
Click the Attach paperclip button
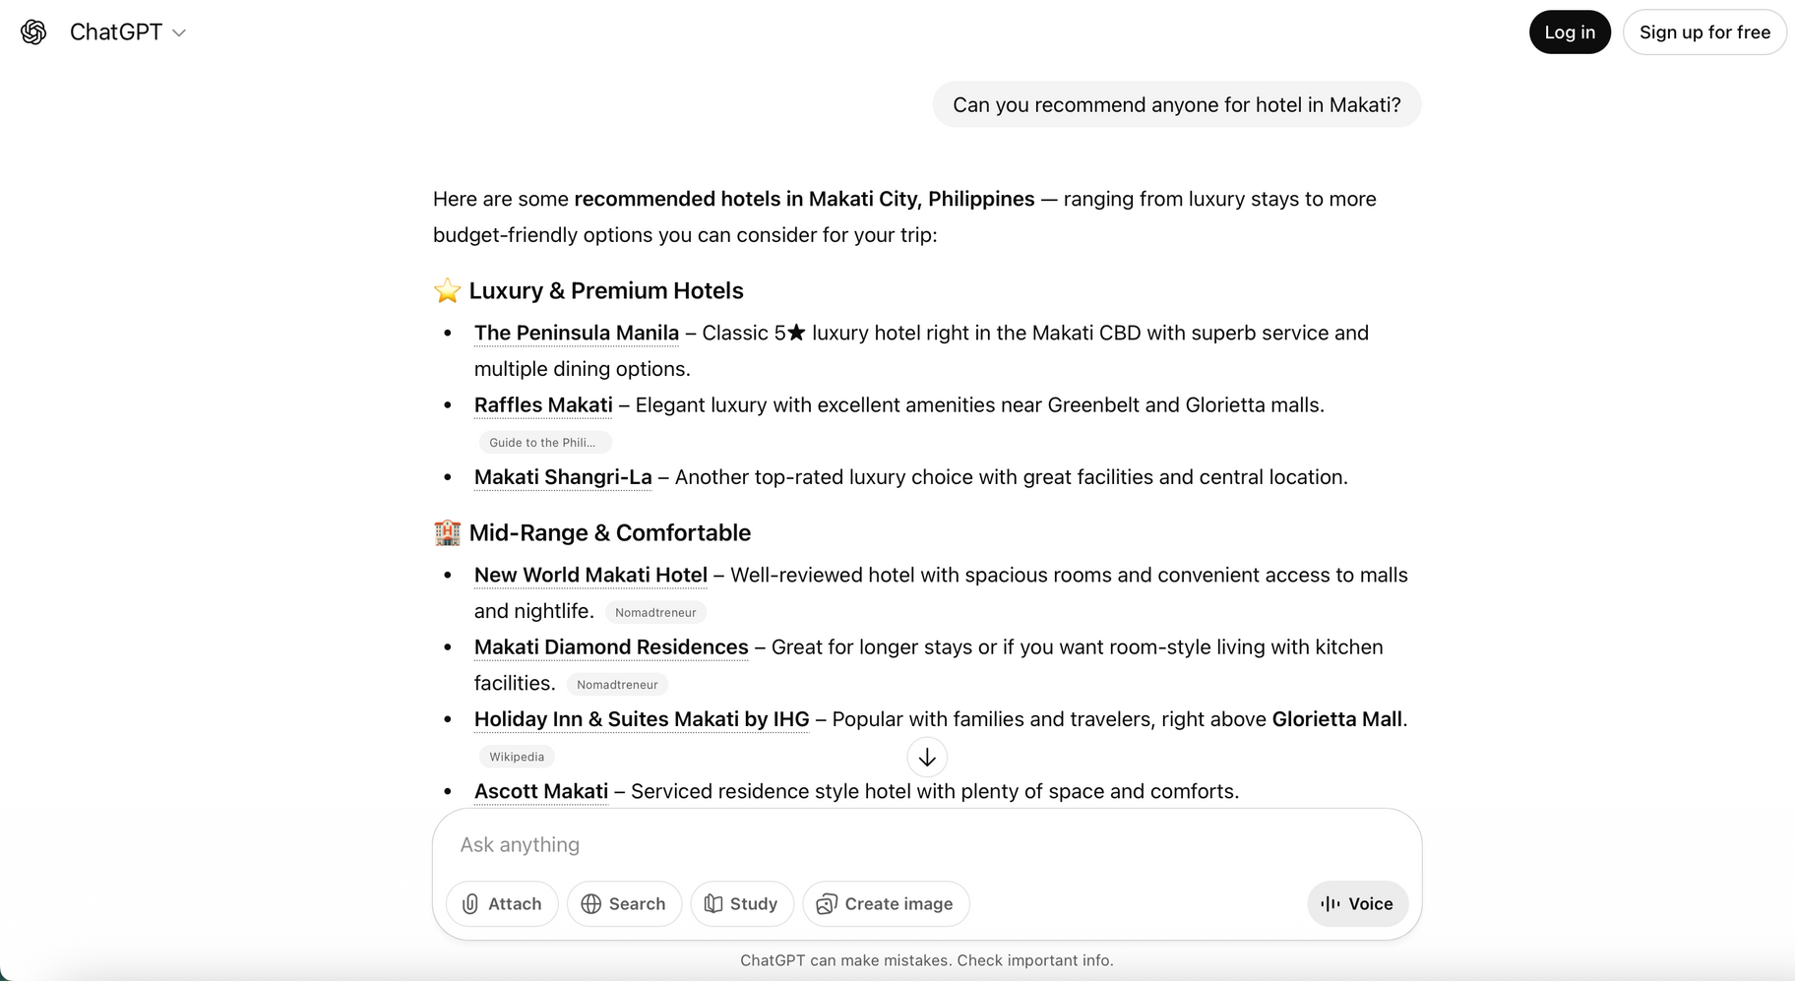click(502, 903)
